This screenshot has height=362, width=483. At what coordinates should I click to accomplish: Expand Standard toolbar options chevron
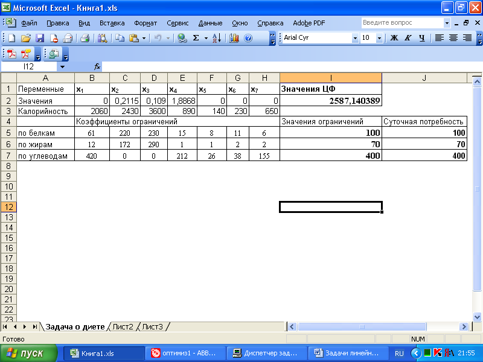(x=272, y=38)
